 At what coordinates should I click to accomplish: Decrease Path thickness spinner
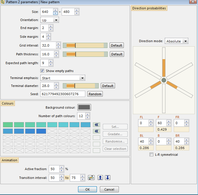[x=56, y=56]
